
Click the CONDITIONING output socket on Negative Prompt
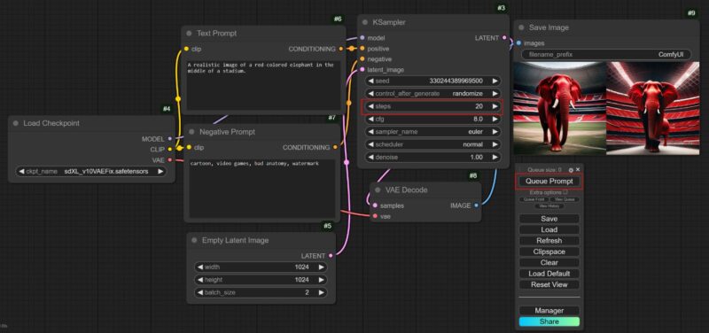click(335, 147)
